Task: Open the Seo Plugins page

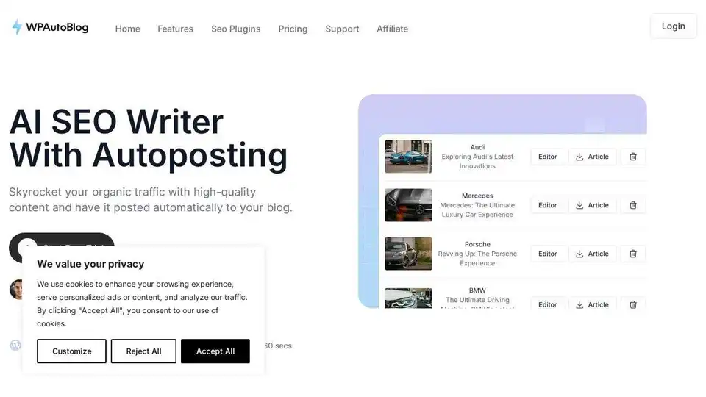Action: click(235, 29)
